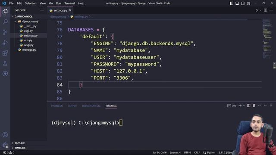The image size is (276, 155).
Task: Split the editor to the right
Action: click(266, 10)
